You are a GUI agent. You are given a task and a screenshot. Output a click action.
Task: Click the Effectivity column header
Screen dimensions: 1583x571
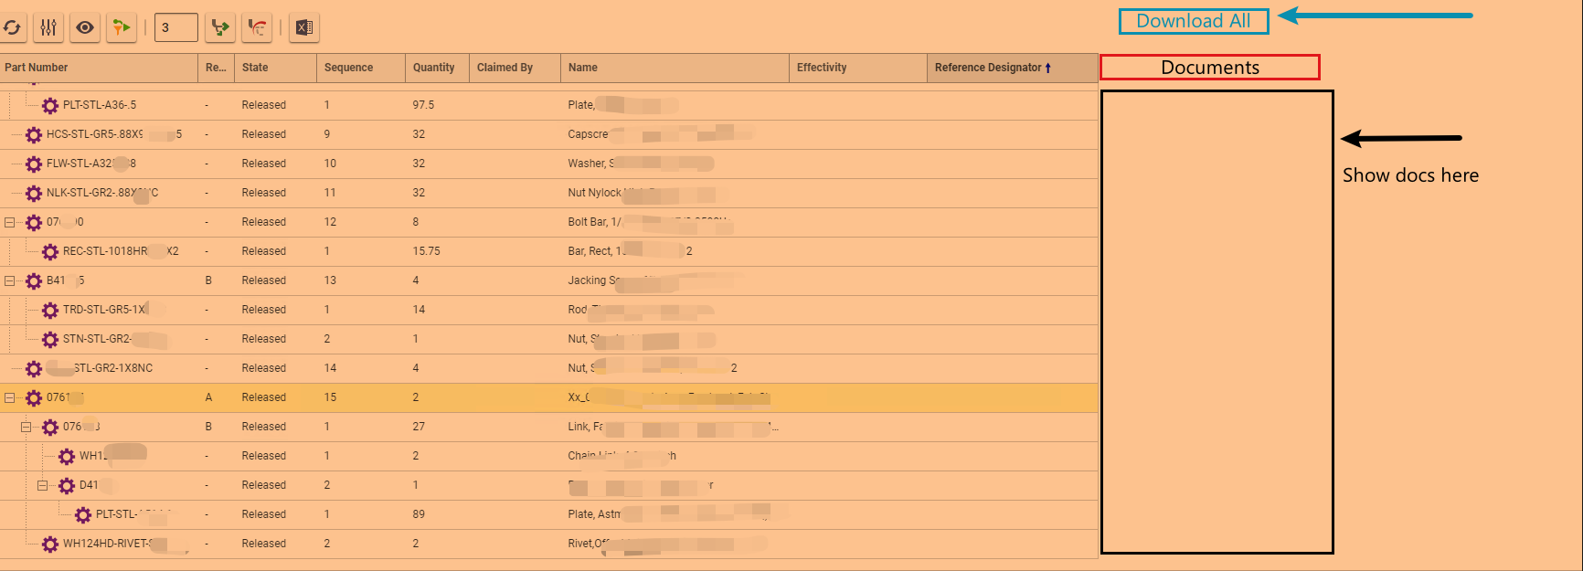pyautogui.click(x=858, y=68)
